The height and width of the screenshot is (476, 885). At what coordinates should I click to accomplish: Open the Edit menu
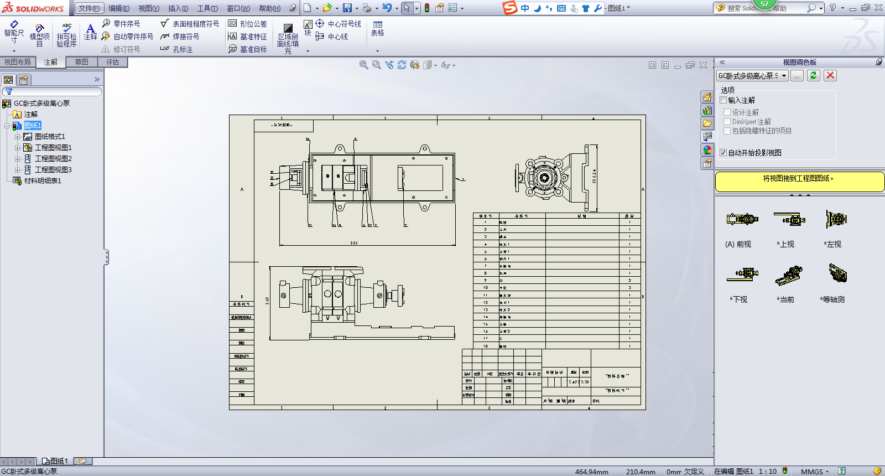(118, 8)
